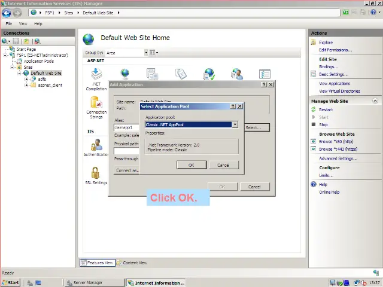Open the Help icon in the top-right toolbar

click(373, 12)
